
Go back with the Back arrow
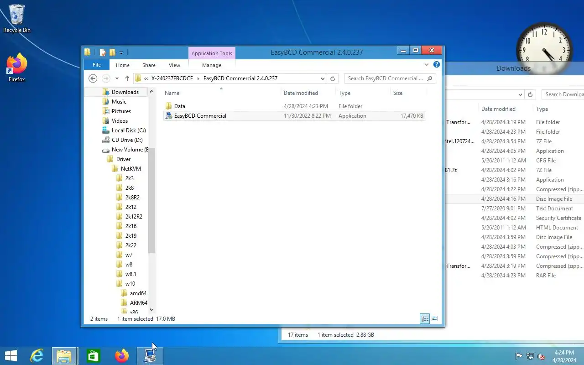[93, 78]
